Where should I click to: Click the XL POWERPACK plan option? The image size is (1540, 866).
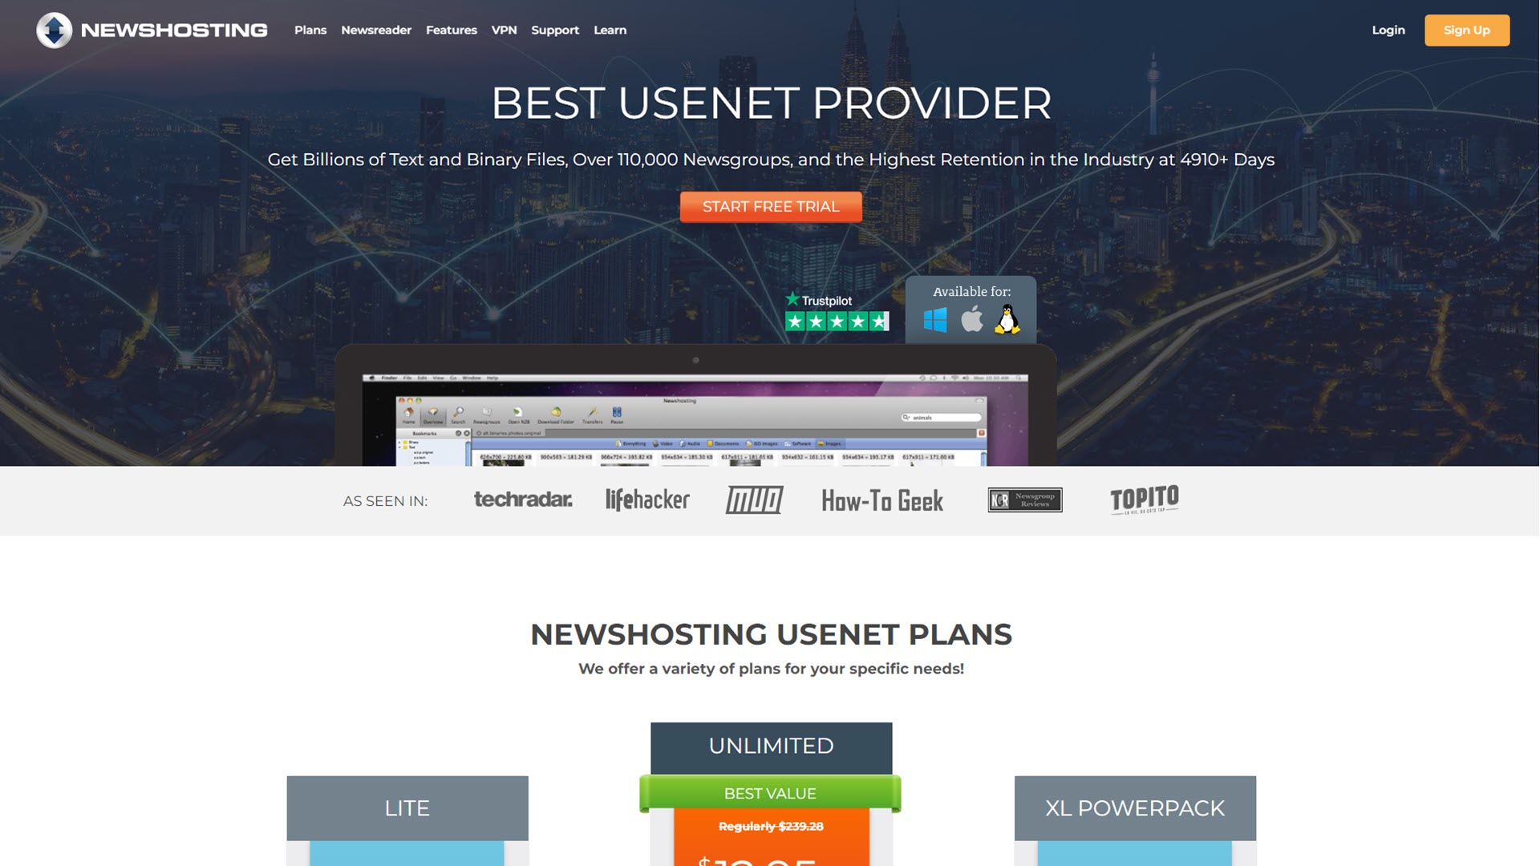(1135, 807)
